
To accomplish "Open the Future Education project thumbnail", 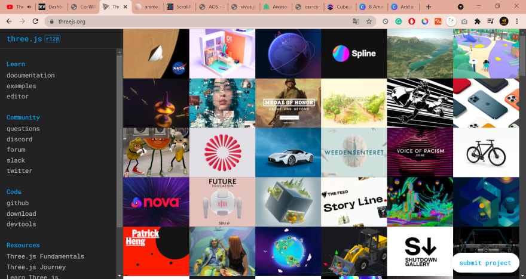I will 222,202.
